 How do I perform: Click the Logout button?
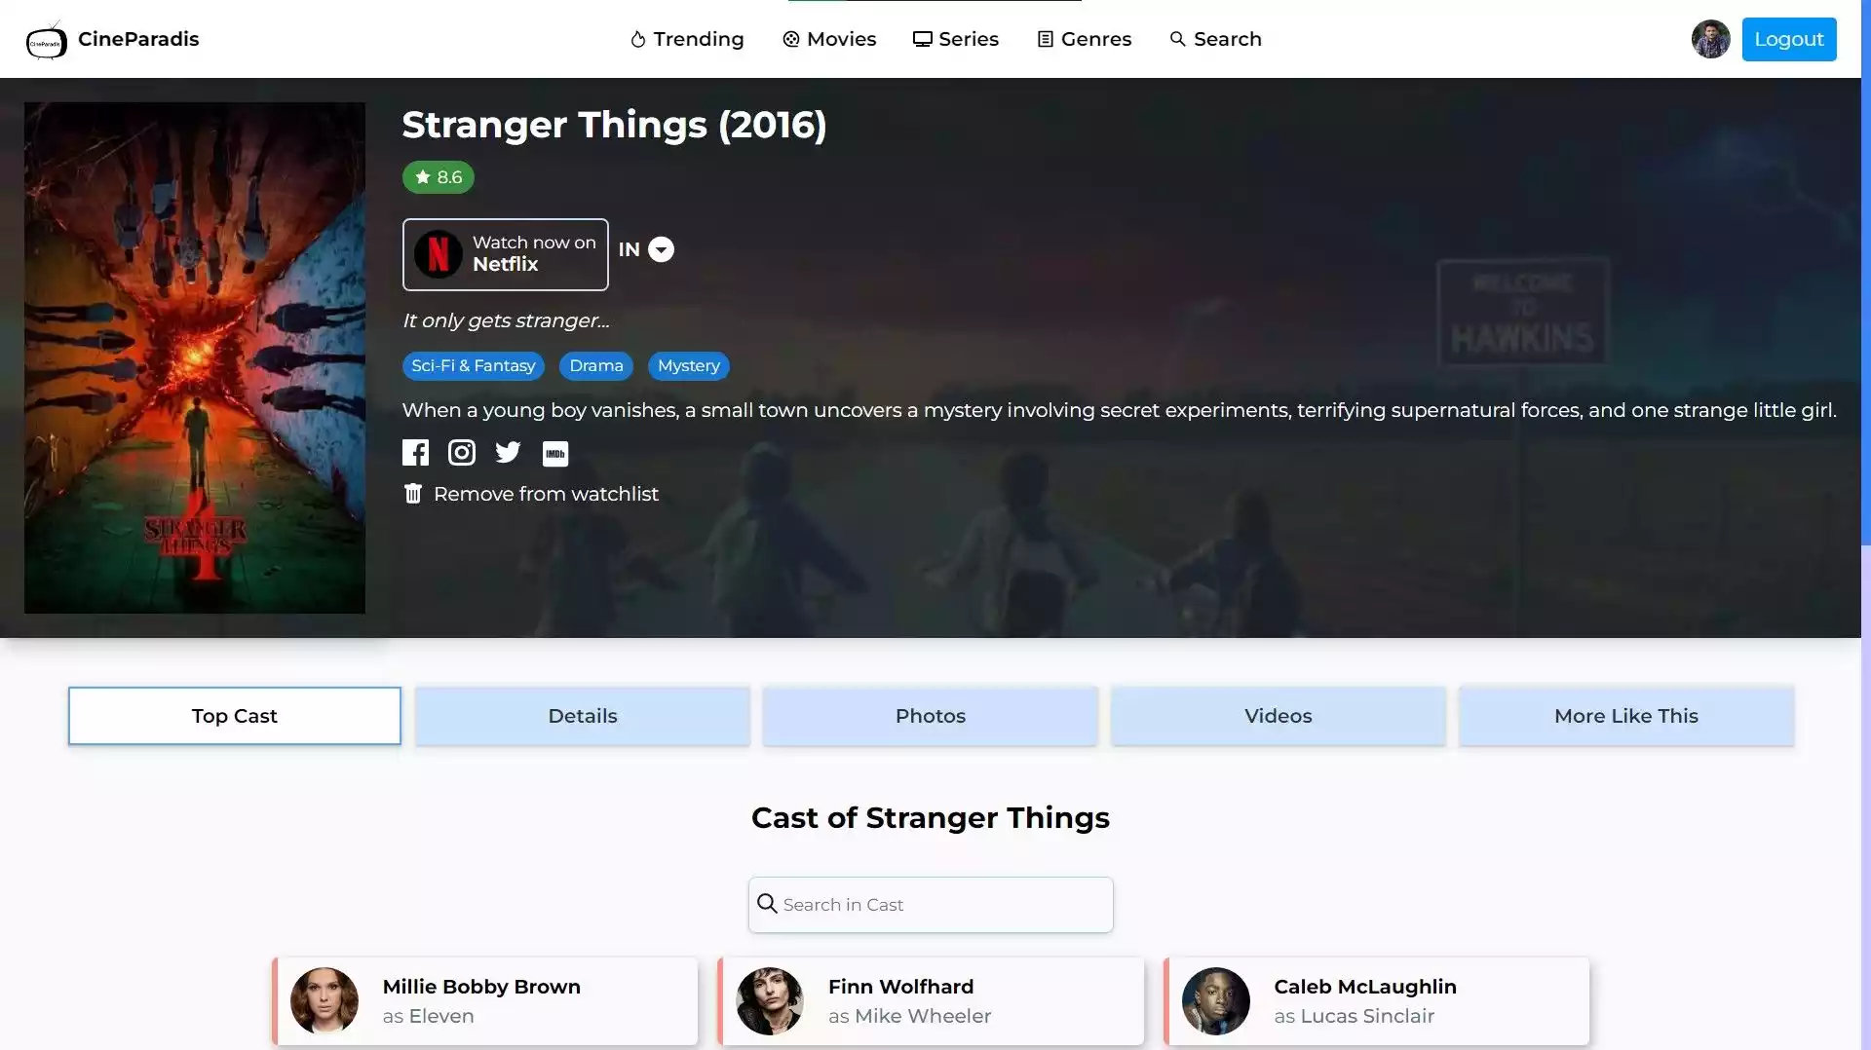pos(1789,39)
